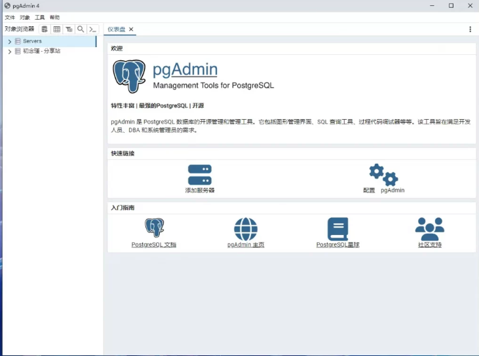This screenshot has height=356, width=479.
Task: Click the pgAdmin 4 window title icon
Action: (x=7, y=6)
